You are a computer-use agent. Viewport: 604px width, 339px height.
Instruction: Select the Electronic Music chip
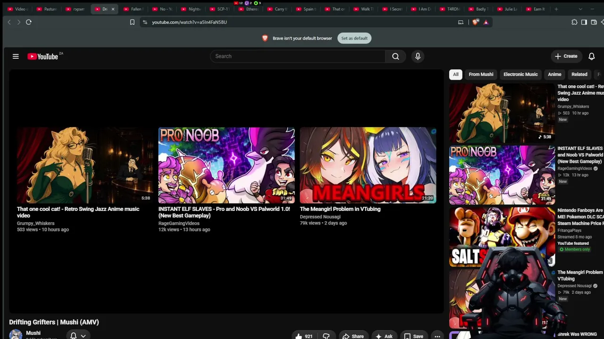[520, 74]
